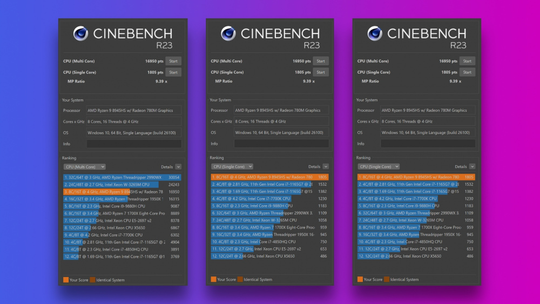Viewport: 540px width, 304px height.
Task: Start the Single Core test in the middle panel
Action: (321, 72)
